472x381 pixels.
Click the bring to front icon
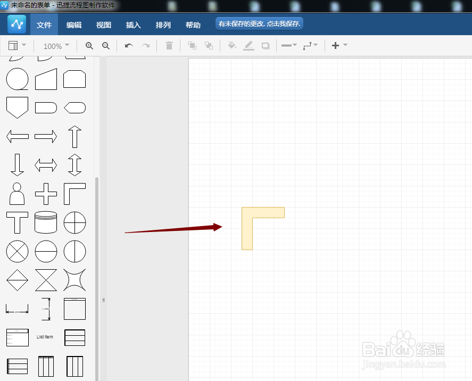click(x=192, y=45)
